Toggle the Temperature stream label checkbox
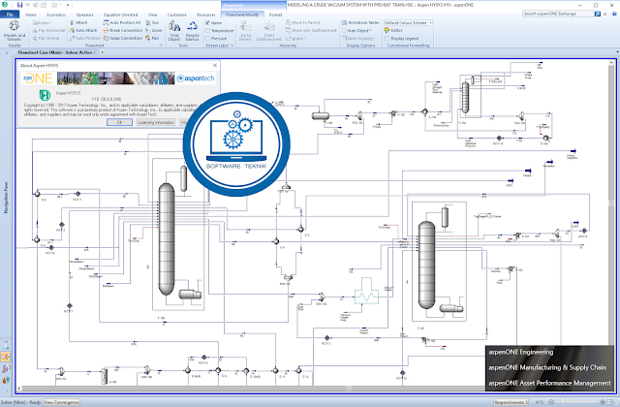Viewport: 620px width, 407px height. pyautogui.click(x=207, y=30)
